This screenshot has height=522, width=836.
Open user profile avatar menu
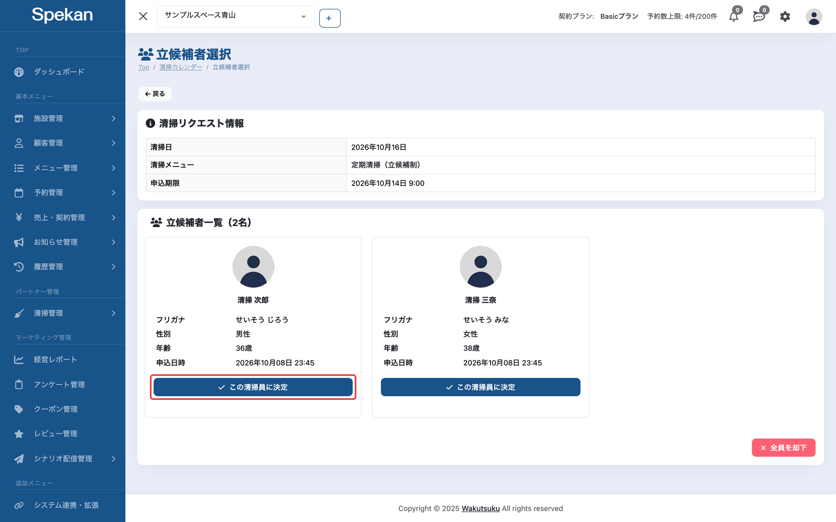pos(814,17)
